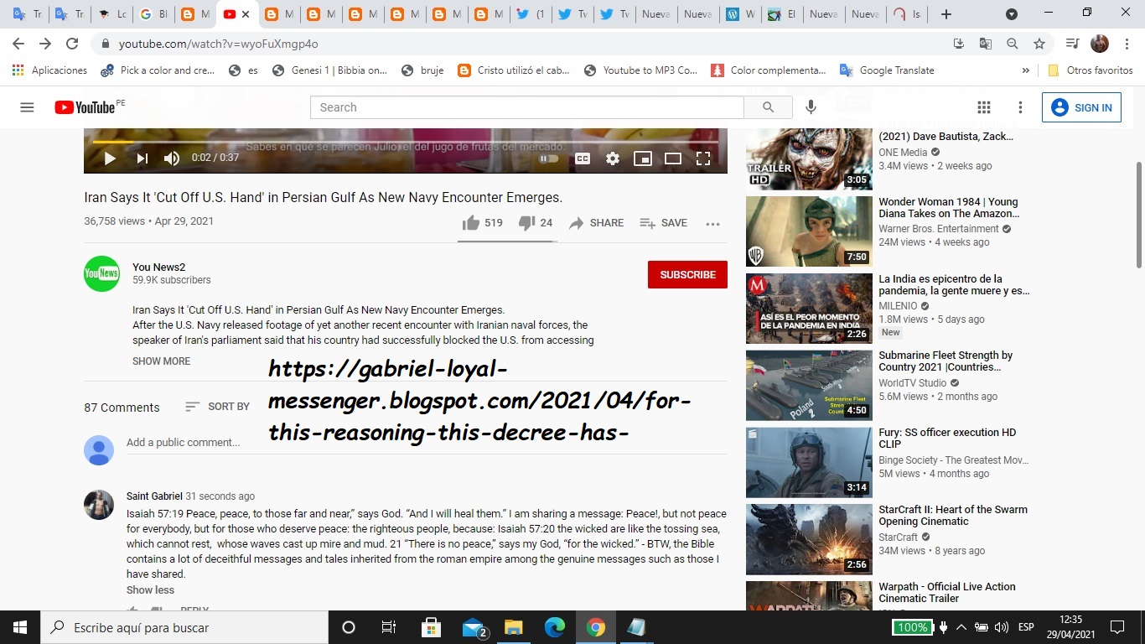Open video player settings gear
Viewport: 1145px width, 644px height.
click(613, 158)
